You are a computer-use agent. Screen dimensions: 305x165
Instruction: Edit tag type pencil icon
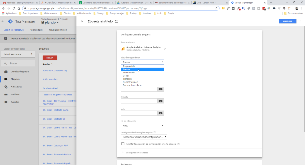pyautogui.click(x=165, y=49)
